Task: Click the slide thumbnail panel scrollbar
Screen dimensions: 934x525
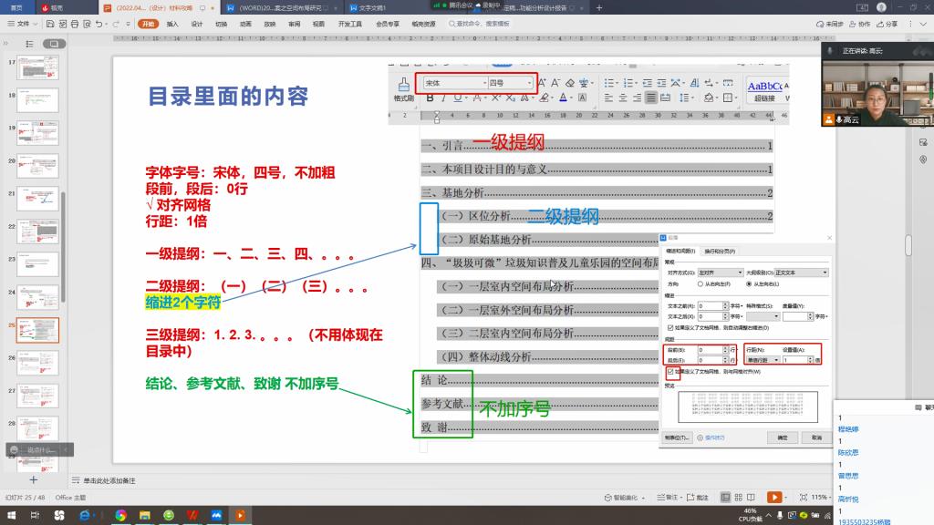Action: point(63,247)
